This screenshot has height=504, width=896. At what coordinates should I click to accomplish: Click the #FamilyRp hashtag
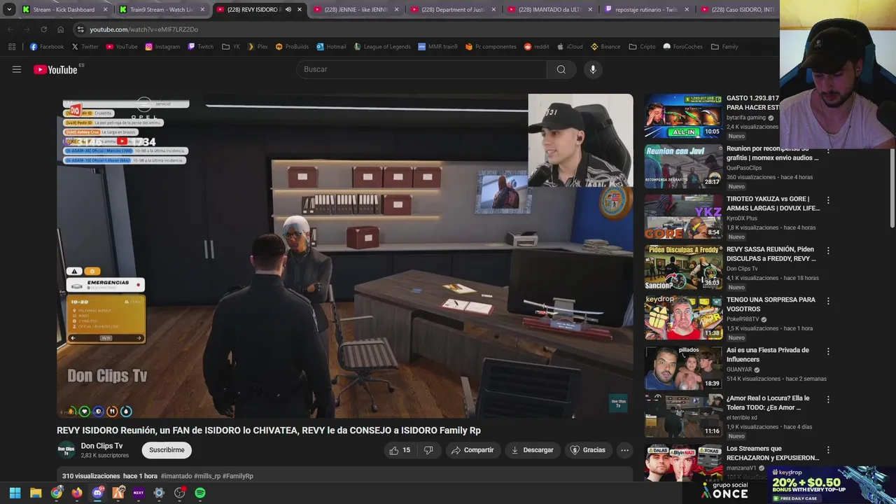click(238, 476)
